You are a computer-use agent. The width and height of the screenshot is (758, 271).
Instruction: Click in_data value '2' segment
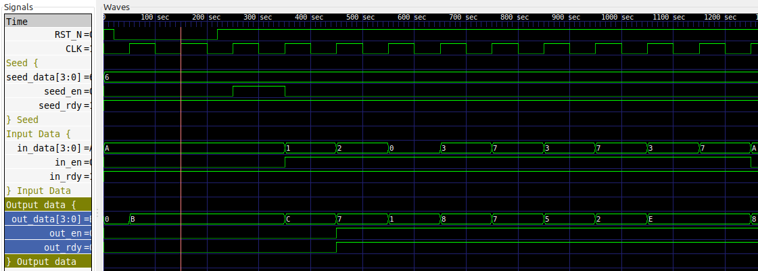click(362, 148)
